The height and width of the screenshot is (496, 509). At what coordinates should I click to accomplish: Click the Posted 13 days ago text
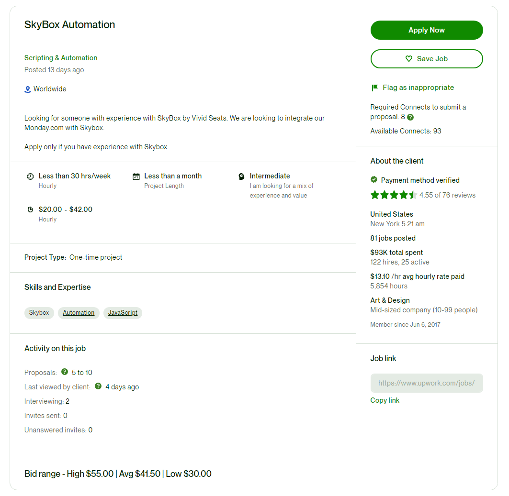[54, 70]
